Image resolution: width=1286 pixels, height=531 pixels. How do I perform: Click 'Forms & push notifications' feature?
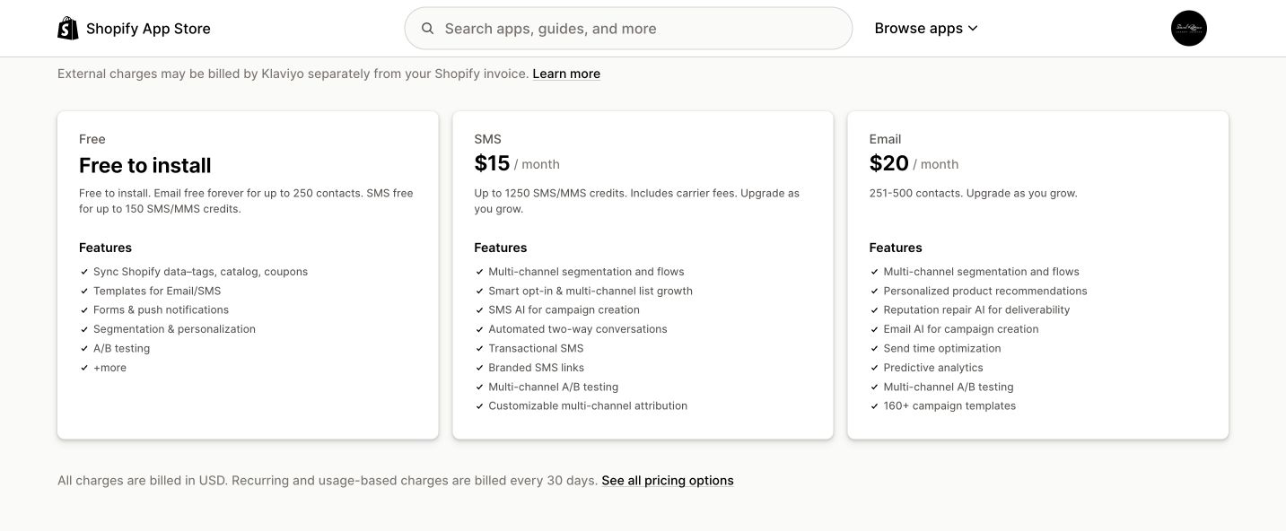point(161,309)
